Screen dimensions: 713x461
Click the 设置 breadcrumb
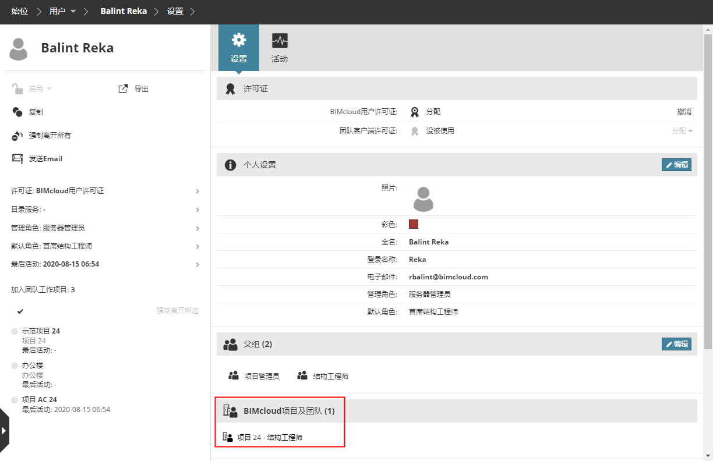175,11
